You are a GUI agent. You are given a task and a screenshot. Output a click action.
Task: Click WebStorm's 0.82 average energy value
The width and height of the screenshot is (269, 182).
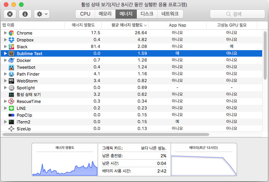click(x=142, y=81)
